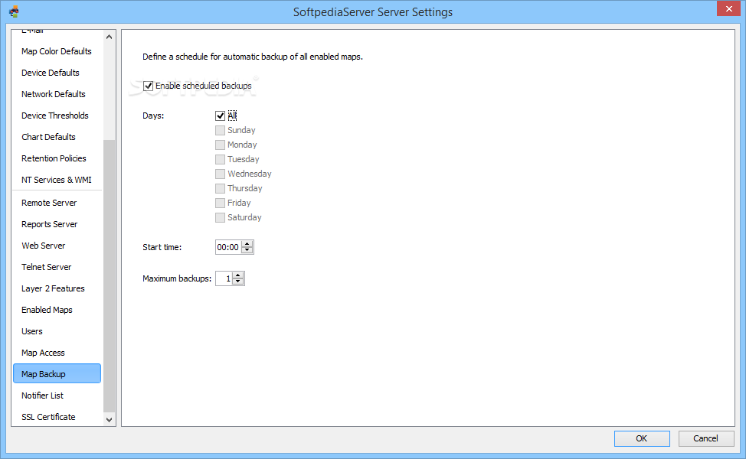Select NT Services & WMI
746x459 pixels.
57,180
